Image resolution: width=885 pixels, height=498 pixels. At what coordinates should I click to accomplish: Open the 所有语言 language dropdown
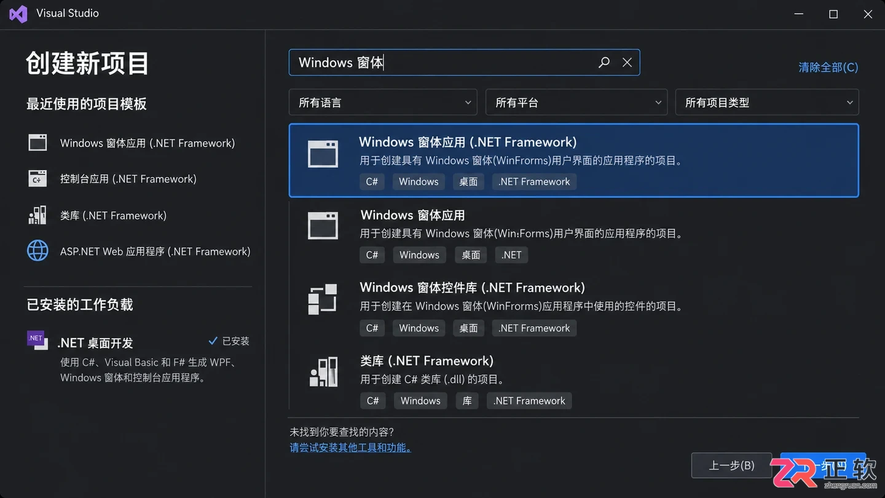383,103
